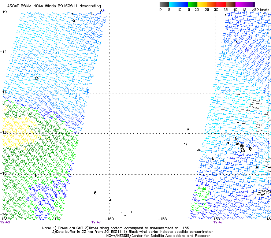Image resolution: width=271 pixels, height=238 pixels.
Task: Click the 'NOAA/NESDIS/Center for Satellite Applications and Research' credit
Action: [158, 236]
